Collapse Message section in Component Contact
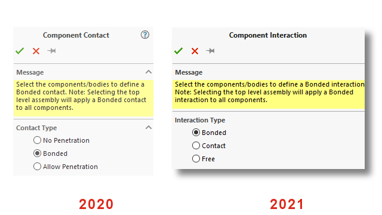Image resolution: width=382 pixels, height=215 pixels. (x=149, y=72)
